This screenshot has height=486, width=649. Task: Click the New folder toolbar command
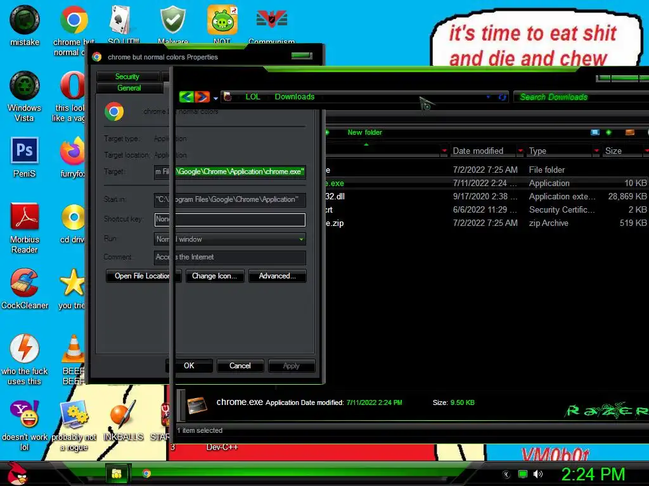pyautogui.click(x=364, y=132)
